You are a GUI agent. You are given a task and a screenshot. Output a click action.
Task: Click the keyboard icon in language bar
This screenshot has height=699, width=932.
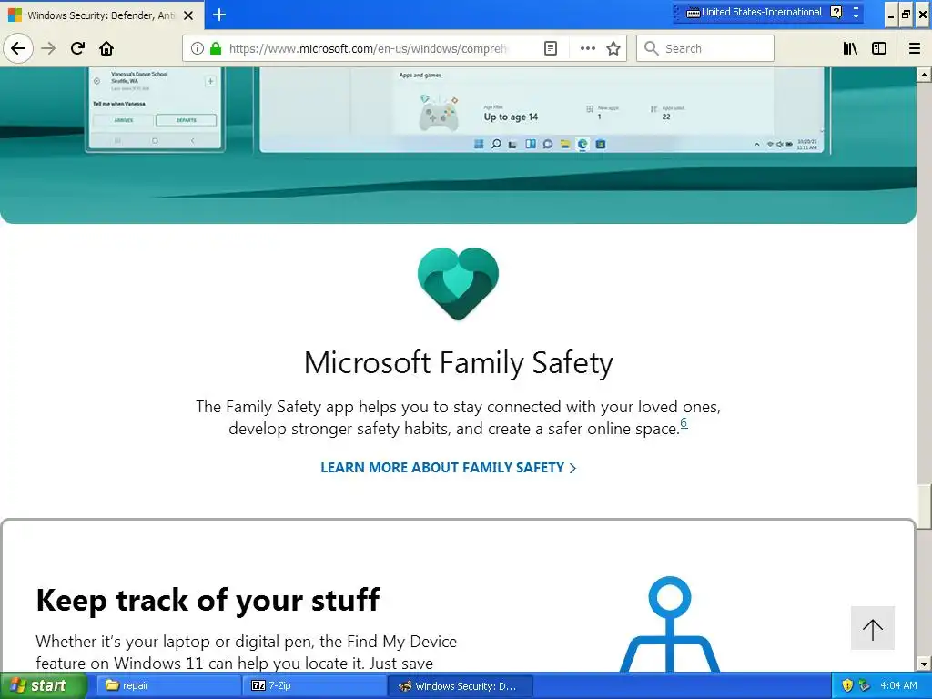(693, 13)
